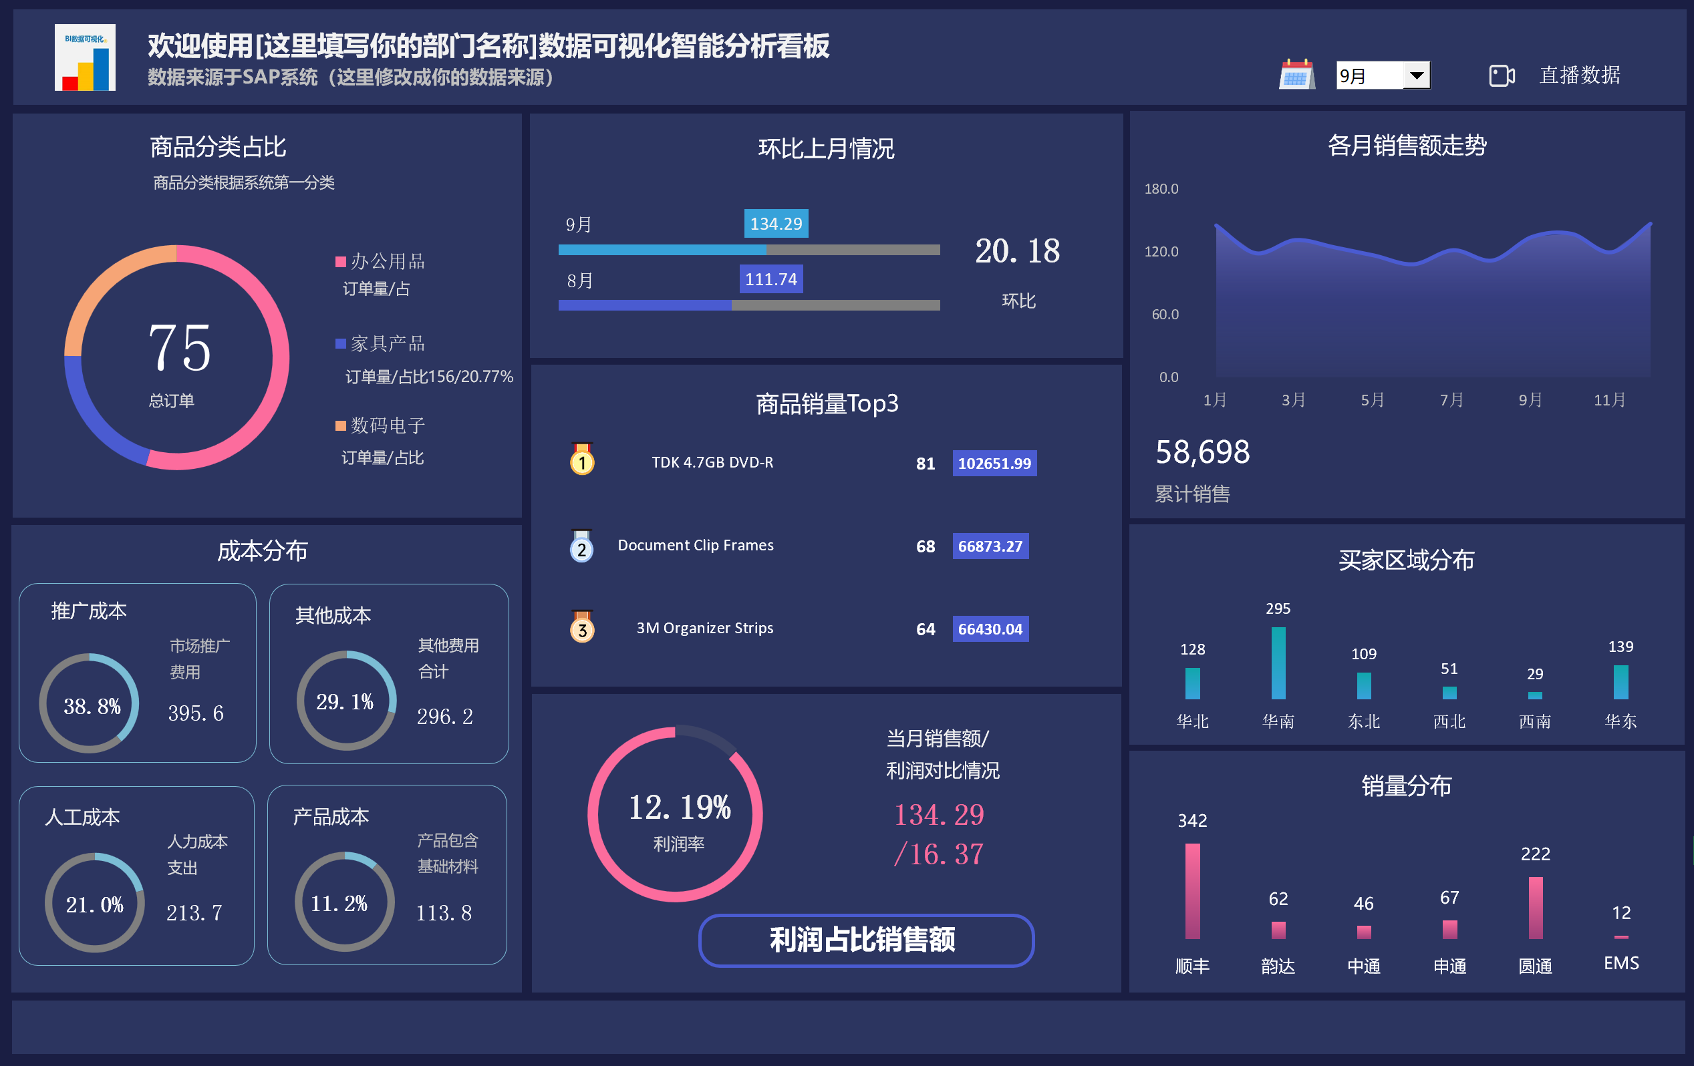This screenshot has width=1694, height=1066.
Task: Click the 顺丰 bar in sales distribution
Action: pyautogui.click(x=1192, y=891)
